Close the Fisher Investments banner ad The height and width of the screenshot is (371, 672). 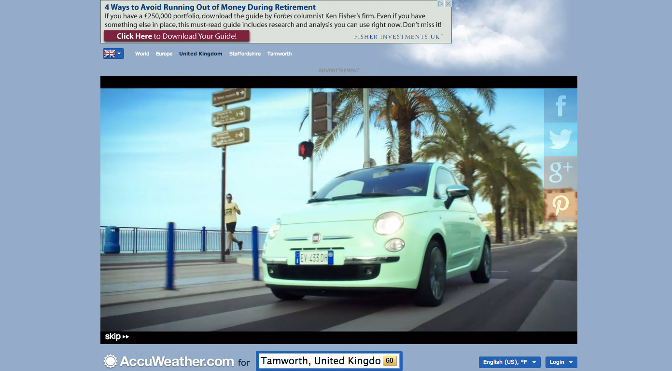click(x=448, y=4)
